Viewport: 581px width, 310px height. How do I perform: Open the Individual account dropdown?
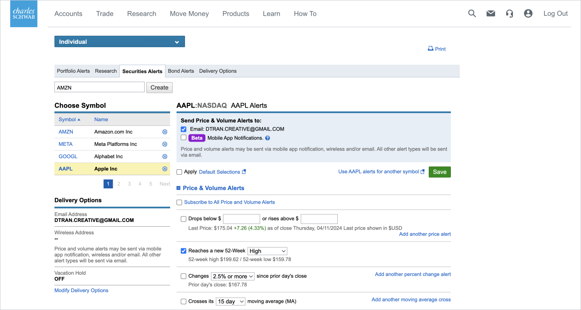pos(120,42)
